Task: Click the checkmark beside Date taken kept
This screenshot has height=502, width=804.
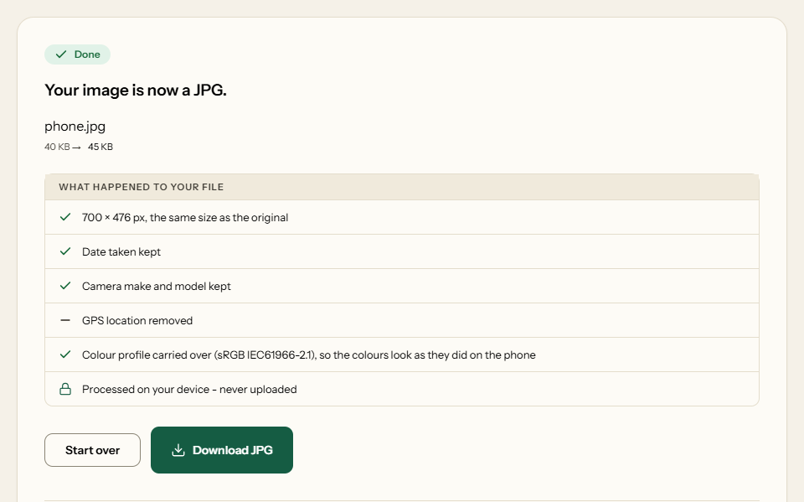Action: [65, 251]
